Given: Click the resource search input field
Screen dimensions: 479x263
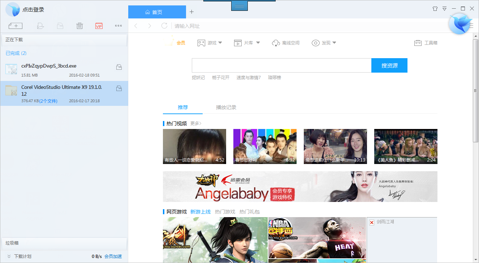Looking at the screenshot, I should [281, 65].
